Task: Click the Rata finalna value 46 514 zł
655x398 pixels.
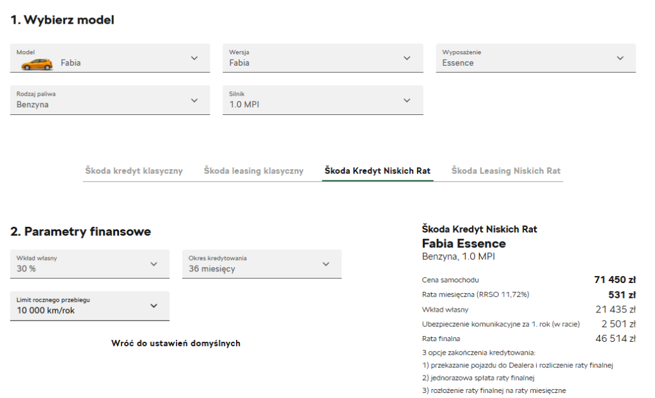Action: click(x=616, y=339)
